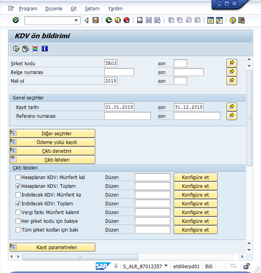Open the Düzenle menu
This screenshot has width=261, height=273.
tap(54, 8)
